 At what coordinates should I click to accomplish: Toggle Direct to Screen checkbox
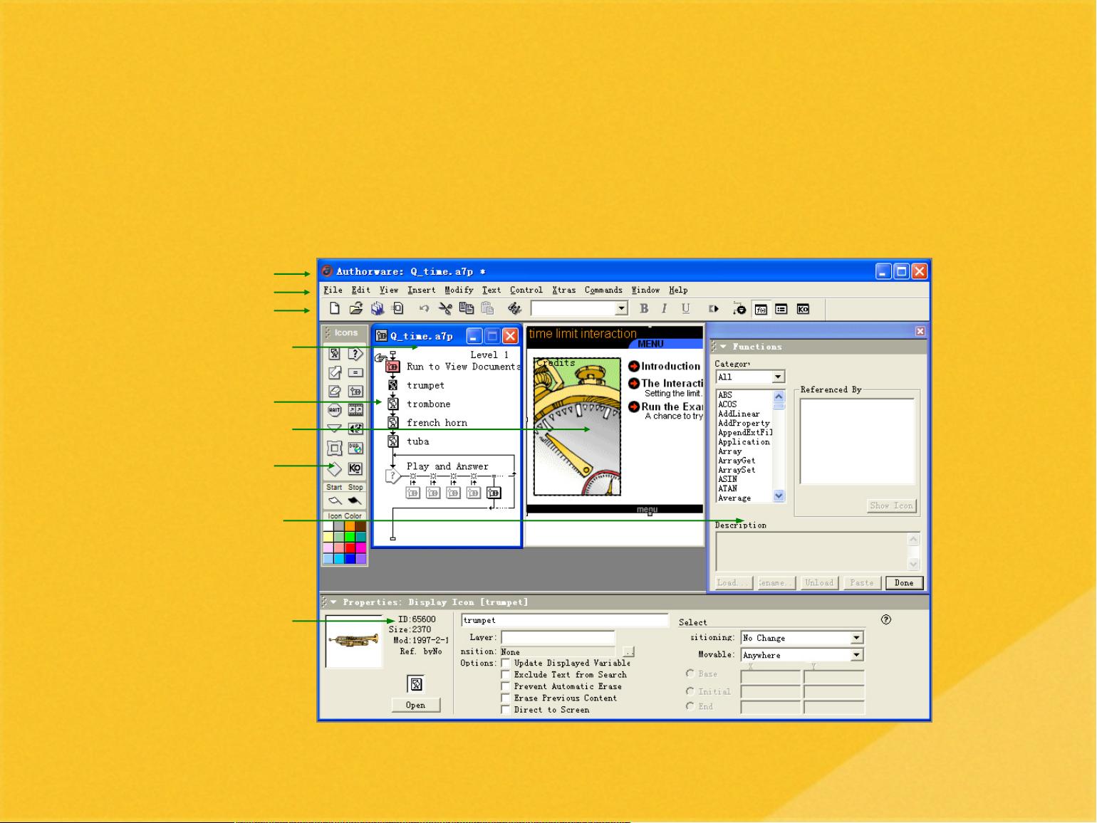coord(506,710)
